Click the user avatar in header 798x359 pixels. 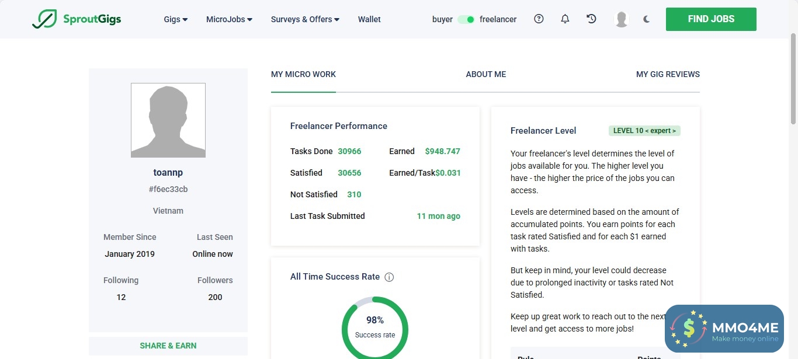click(622, 19)
